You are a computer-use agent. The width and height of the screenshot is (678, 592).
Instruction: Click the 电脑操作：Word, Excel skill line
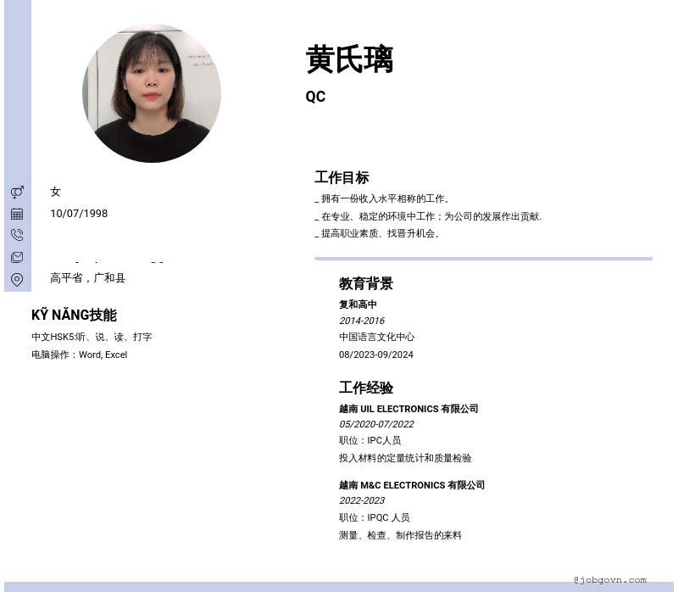click(79, 355)
